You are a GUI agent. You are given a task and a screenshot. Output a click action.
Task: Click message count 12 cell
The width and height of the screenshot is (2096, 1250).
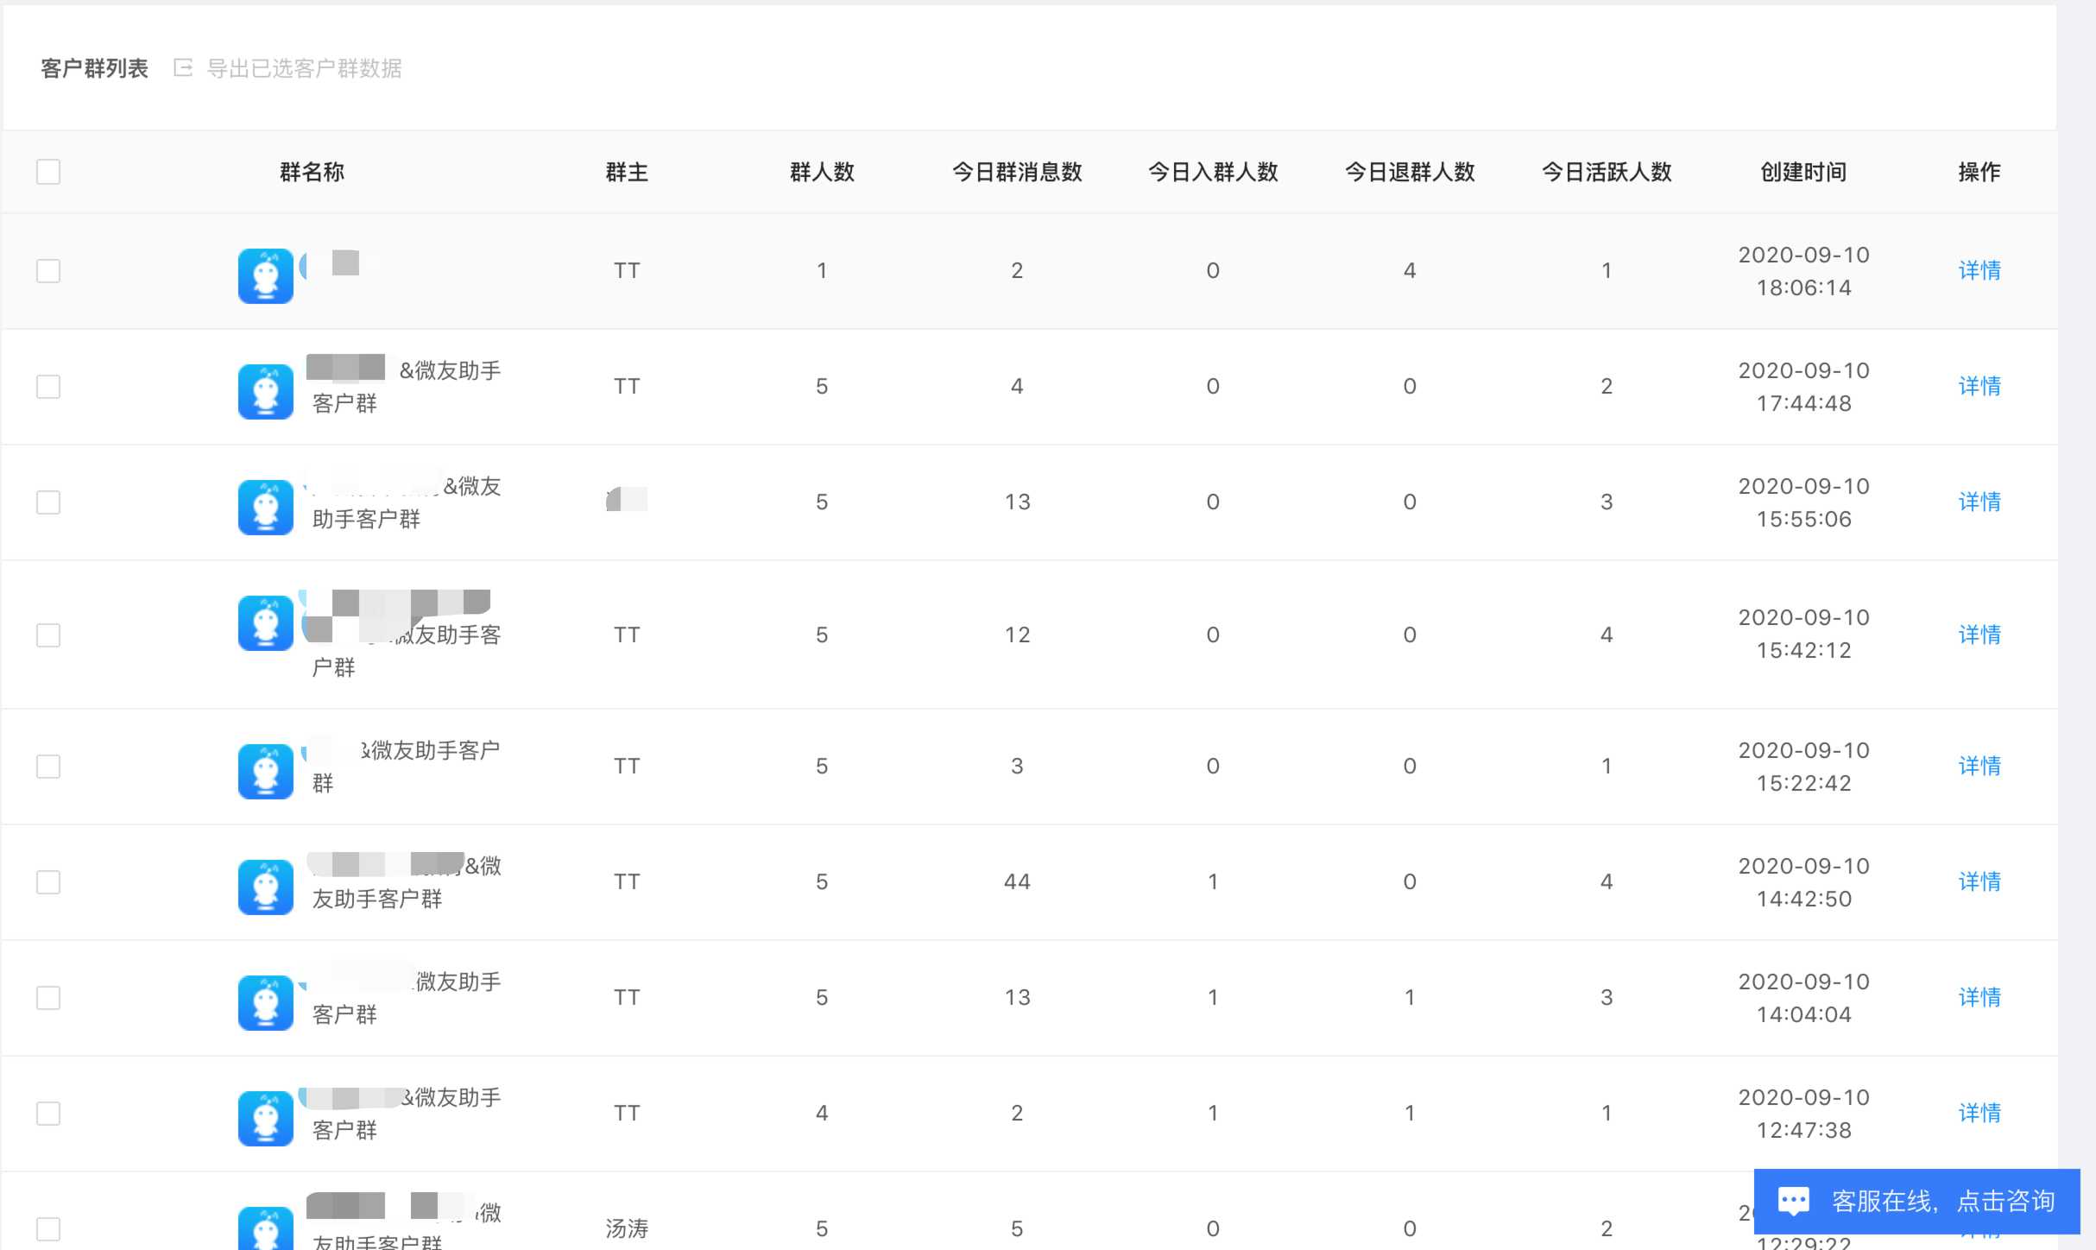coord(1017,634)
